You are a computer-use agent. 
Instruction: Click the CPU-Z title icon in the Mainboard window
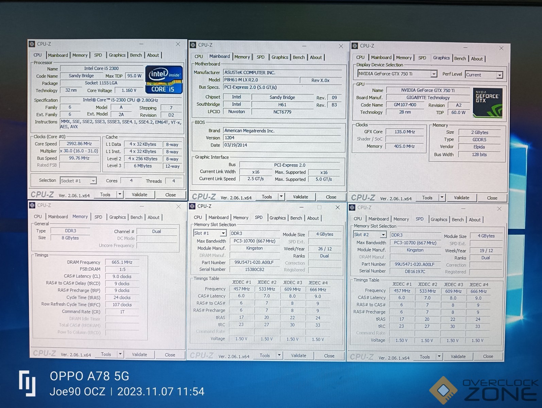193,45
